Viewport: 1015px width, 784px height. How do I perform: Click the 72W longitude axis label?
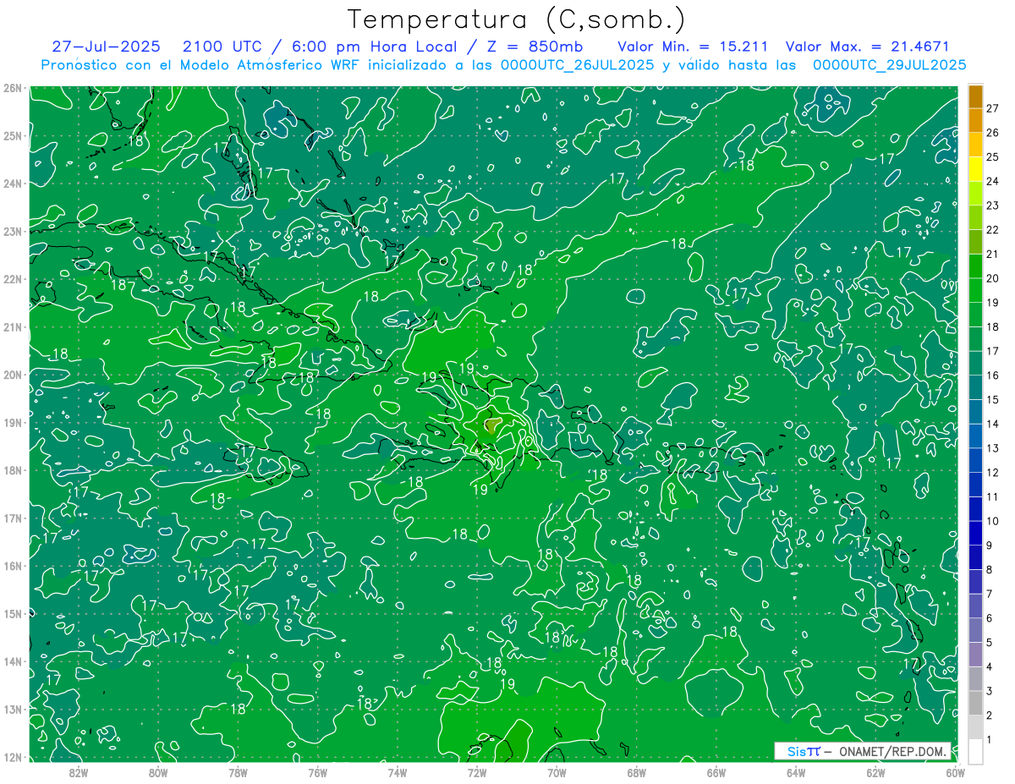[477, 772]
